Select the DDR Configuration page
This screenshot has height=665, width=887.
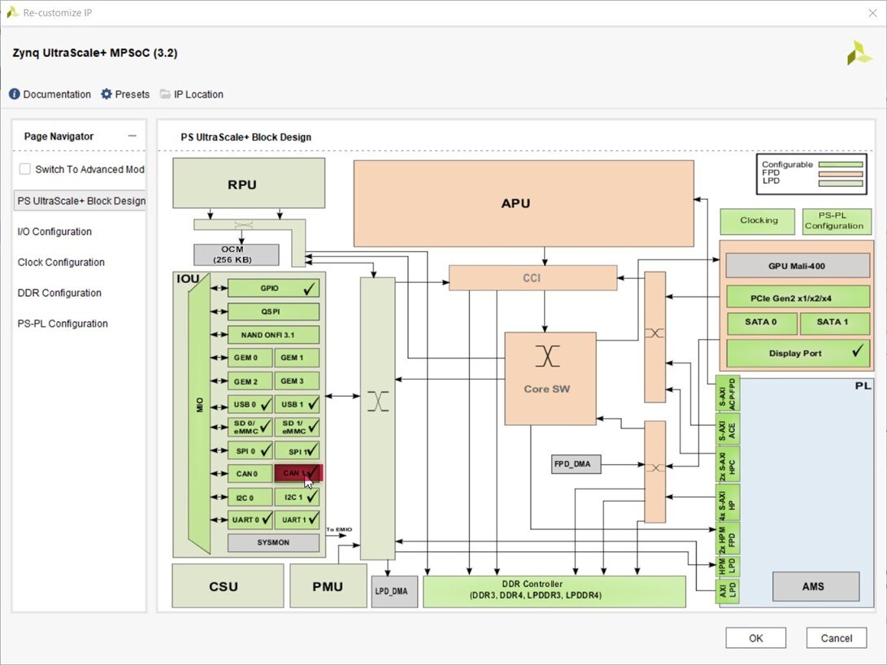click(x=59, y=293)
